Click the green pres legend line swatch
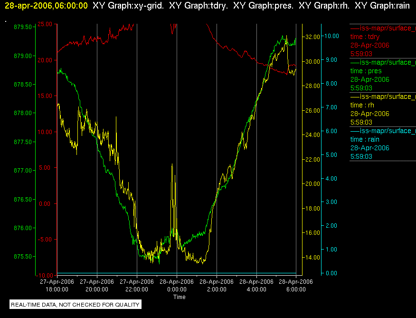The image size is (416, 318). tap(355, 62)
